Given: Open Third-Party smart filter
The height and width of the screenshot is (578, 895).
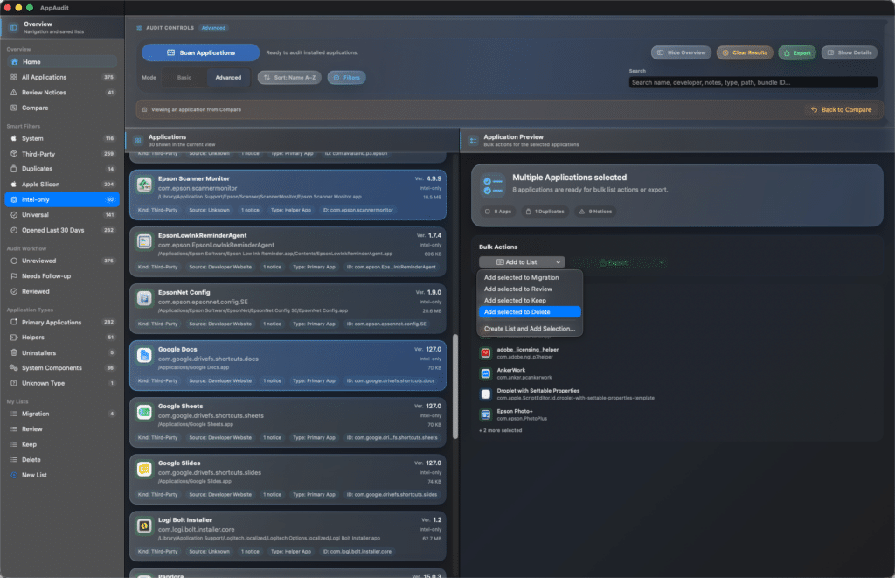Looking at the screenshot, I should point(62,154).
